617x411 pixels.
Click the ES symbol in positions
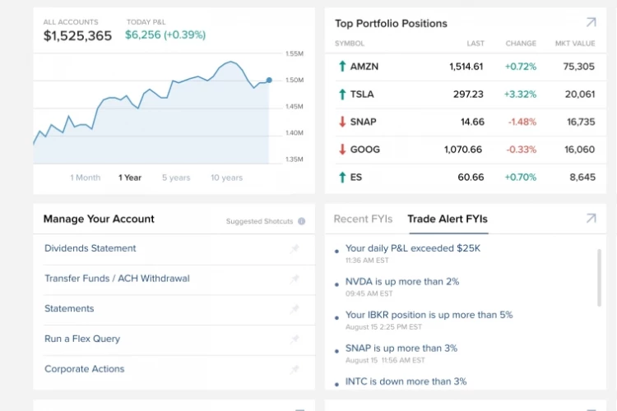(x=356, y=178)
